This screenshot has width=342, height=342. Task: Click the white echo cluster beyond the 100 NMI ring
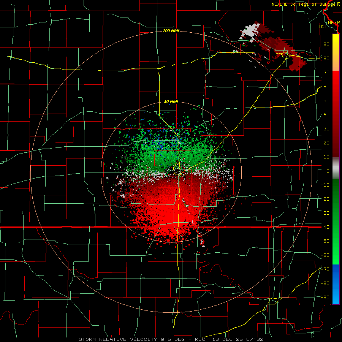pos(251,31)
